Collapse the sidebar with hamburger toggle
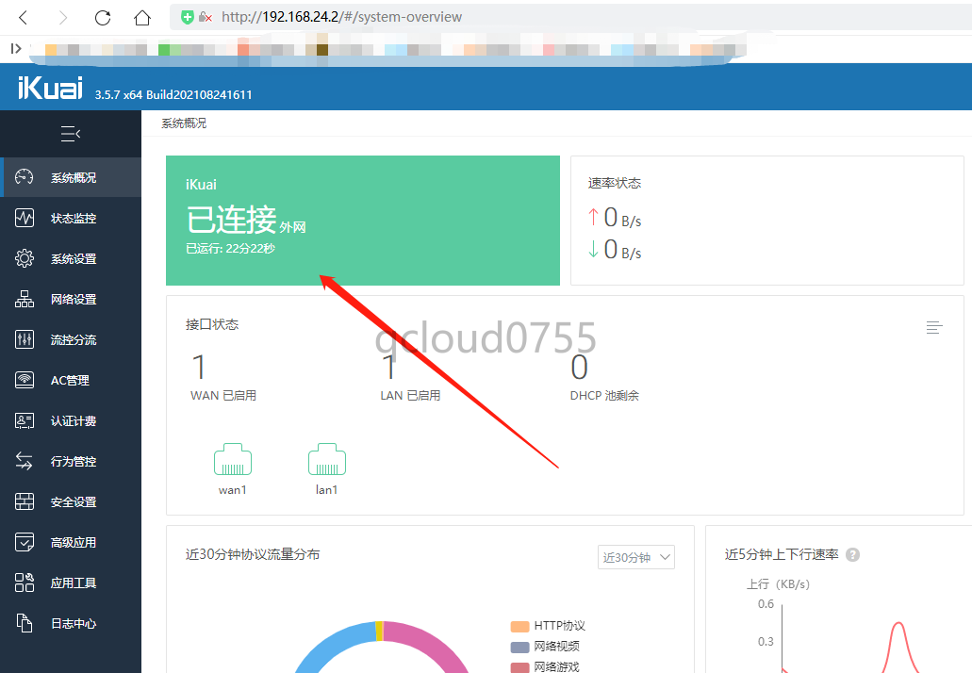972x673 pixels. (x=71, y=134)
